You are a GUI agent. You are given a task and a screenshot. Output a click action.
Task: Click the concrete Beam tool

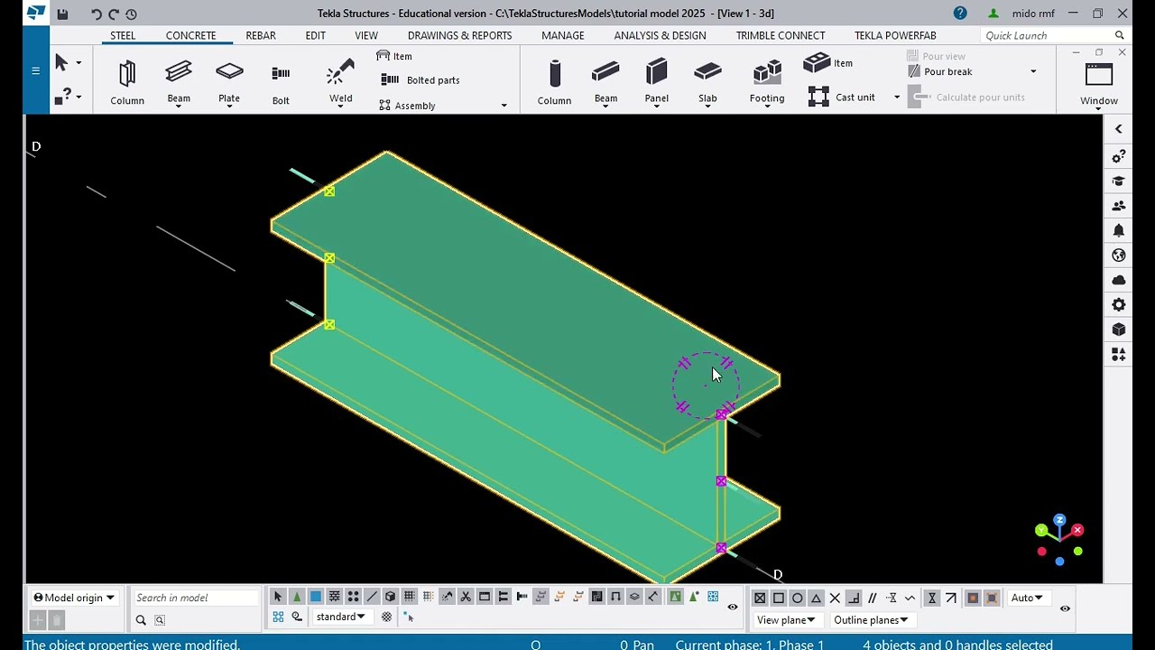click(605, 82)
